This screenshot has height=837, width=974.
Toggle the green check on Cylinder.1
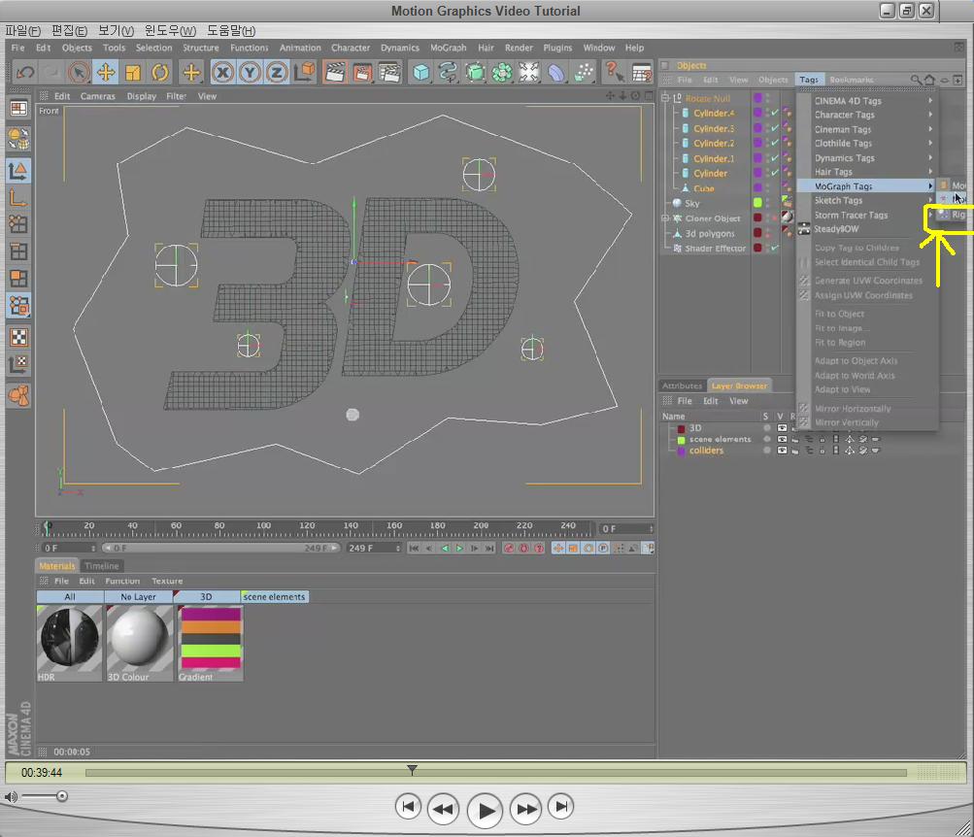775,158
